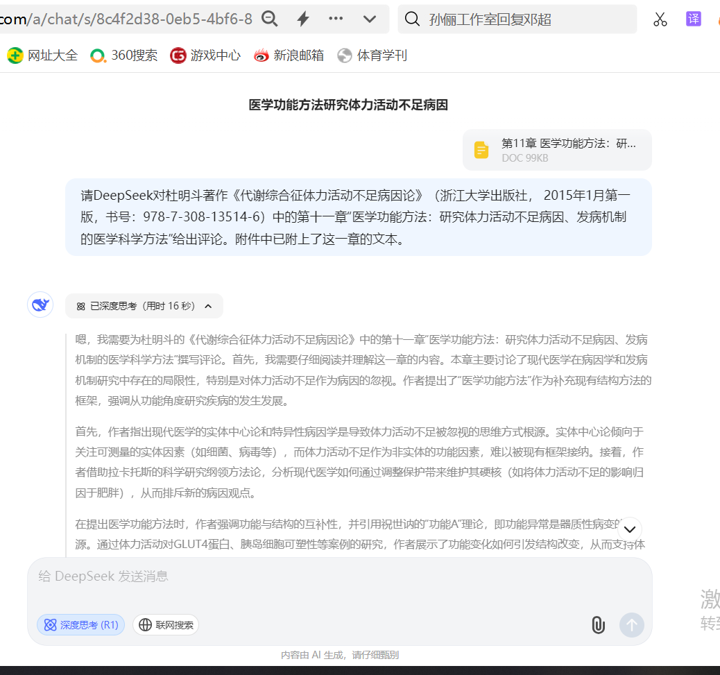Click the user prompt message bubble text
Image resolution: width=720 pixels, height=675 pixels.
(x=359, y=217)
